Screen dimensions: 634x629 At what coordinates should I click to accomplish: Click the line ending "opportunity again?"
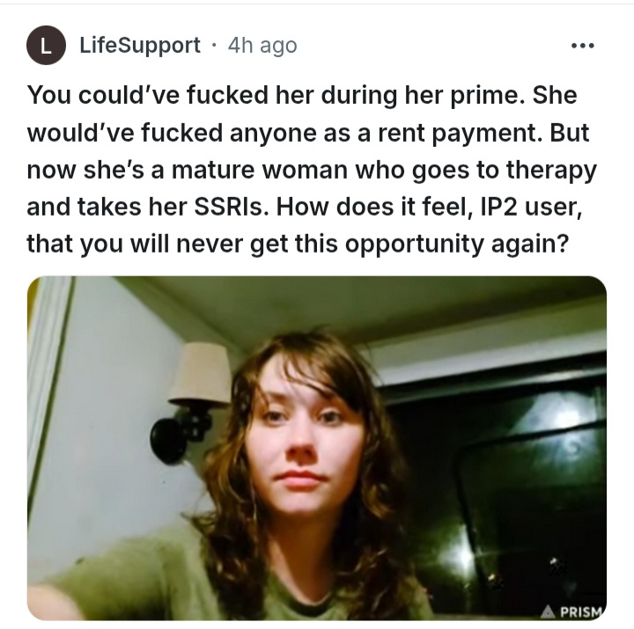click(298, 244)
